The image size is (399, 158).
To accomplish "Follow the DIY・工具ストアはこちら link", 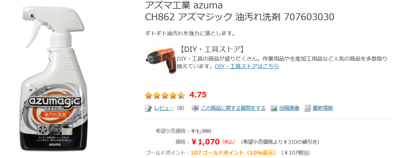I will click(247, 66).
